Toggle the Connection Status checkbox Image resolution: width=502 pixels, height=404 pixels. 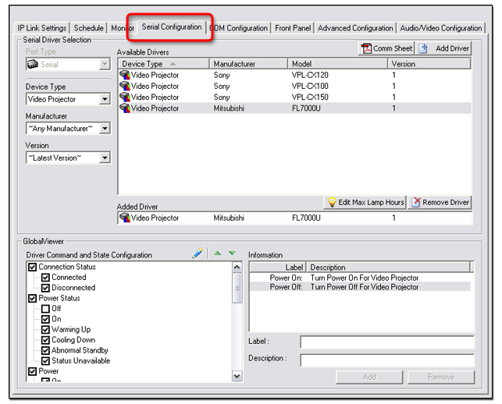tap(32, 267)
